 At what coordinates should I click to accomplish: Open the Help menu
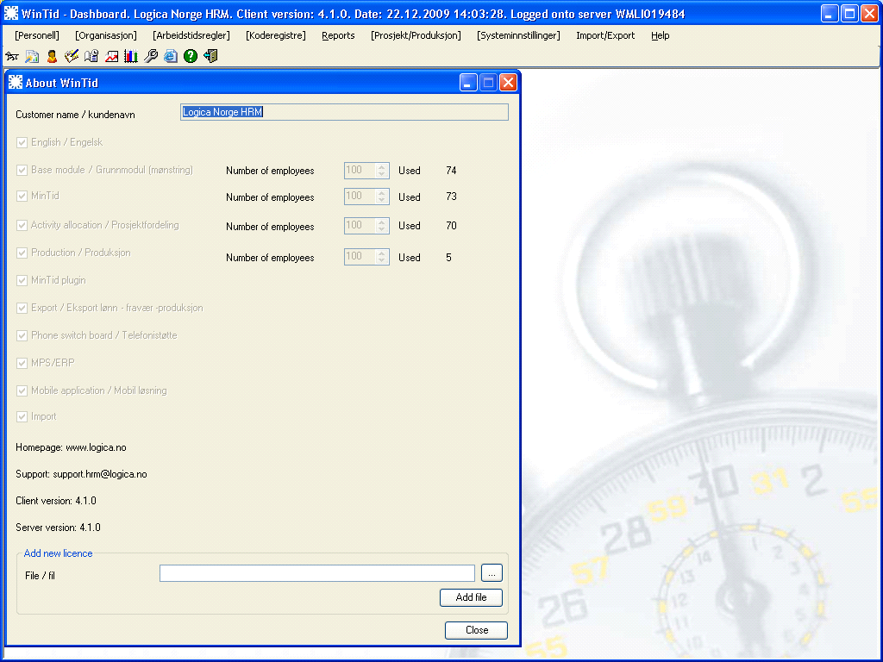pyautogui.click(x=660, y=35)
